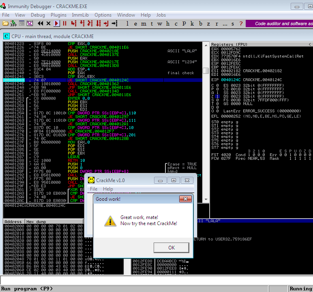The height and width of the screenshot is (292, 313).
Task: Select the A flag value in registers
Action: pos(217,93)
